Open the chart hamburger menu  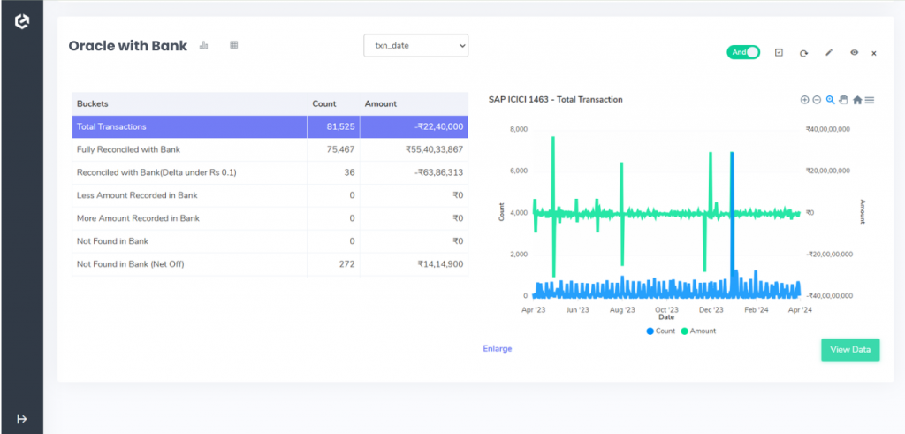point(870,100)
